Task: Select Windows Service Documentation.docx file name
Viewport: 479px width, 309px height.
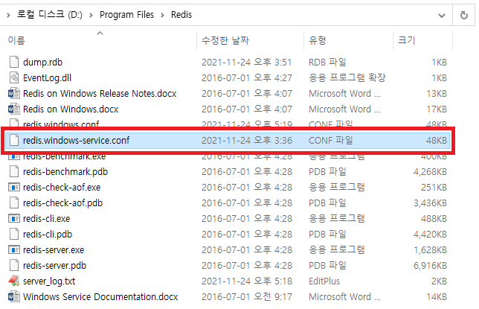Action: [x=100, y=296]
